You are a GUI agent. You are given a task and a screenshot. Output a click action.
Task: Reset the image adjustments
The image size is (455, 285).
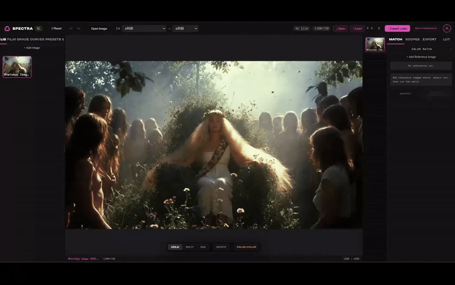click(56, 28)
